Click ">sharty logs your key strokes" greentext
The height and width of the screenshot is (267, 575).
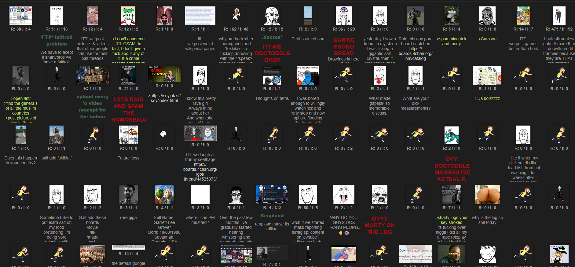[x=452, y=220]
